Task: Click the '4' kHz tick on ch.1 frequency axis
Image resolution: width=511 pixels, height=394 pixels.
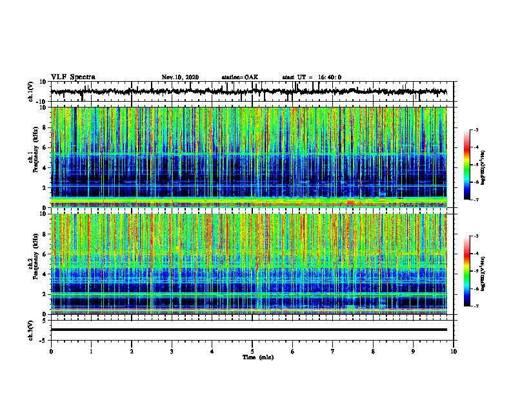Action: pyautogui.click(x=45, y=168)
